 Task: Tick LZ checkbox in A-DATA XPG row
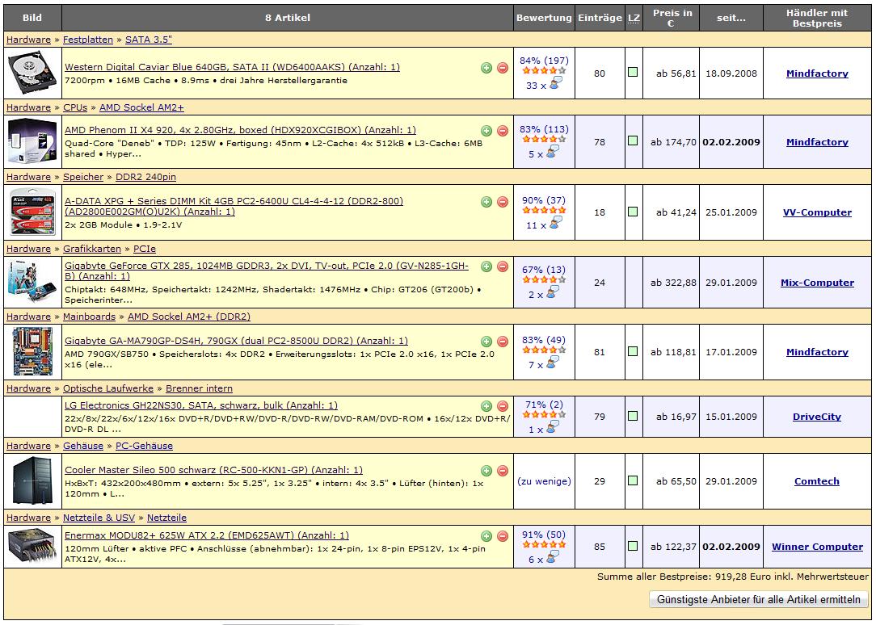click(x=633, y=212)
